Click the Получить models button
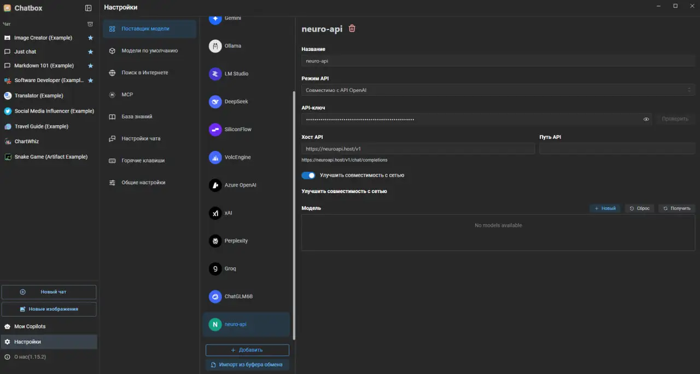The image size is (700, 374). pos(676,208)
